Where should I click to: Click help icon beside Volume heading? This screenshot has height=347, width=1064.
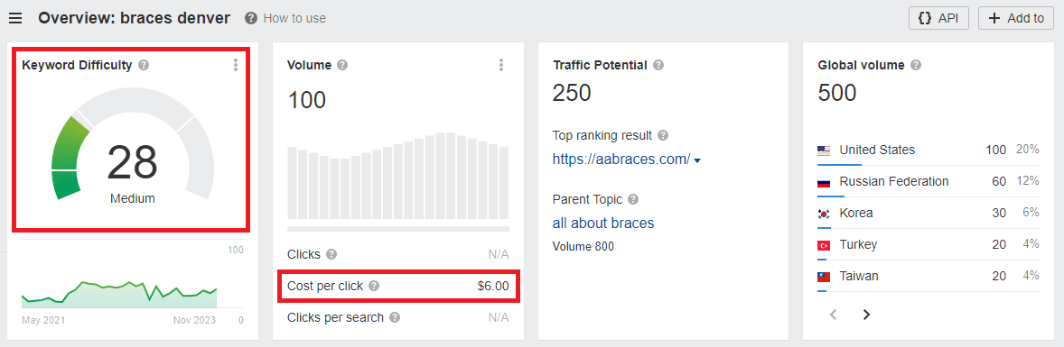342,65
